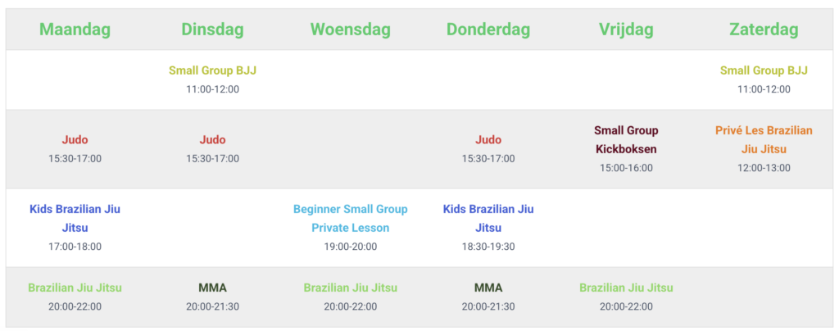This screenshot has width=839, height=331.
Task: Select the Thursday Judo class
Action: pos(488,139)
